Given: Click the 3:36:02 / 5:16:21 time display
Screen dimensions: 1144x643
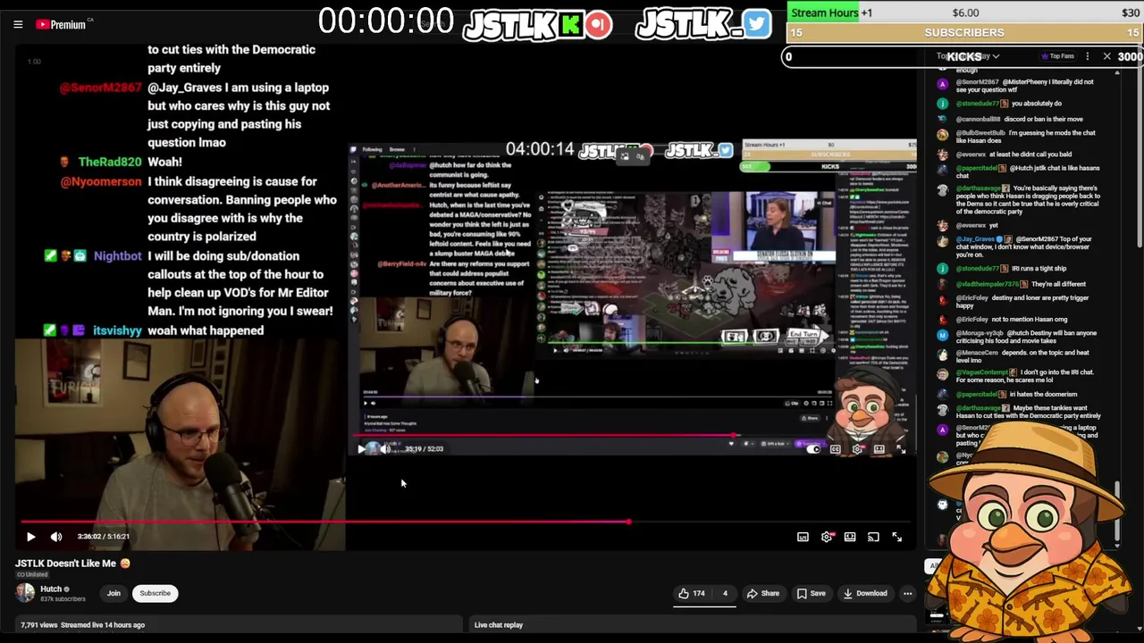Looking at the screenshot, I should (x=104, y=537).
